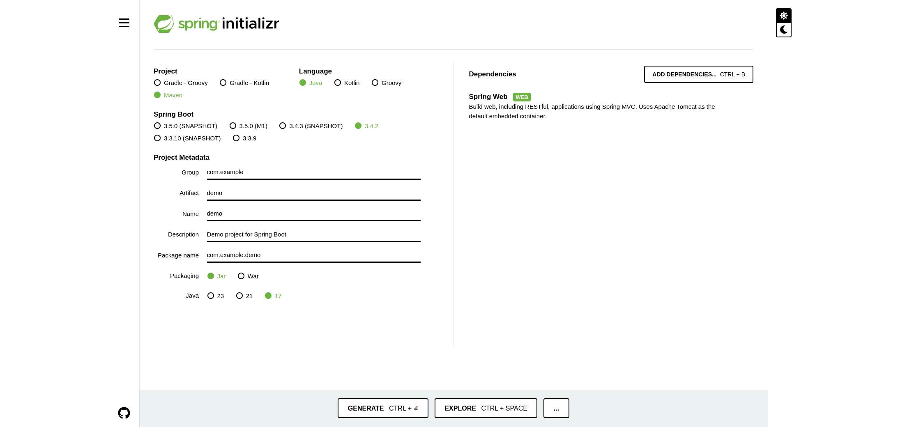Edit the Package name field
This screenshot has height=427, width=907.
314,255
